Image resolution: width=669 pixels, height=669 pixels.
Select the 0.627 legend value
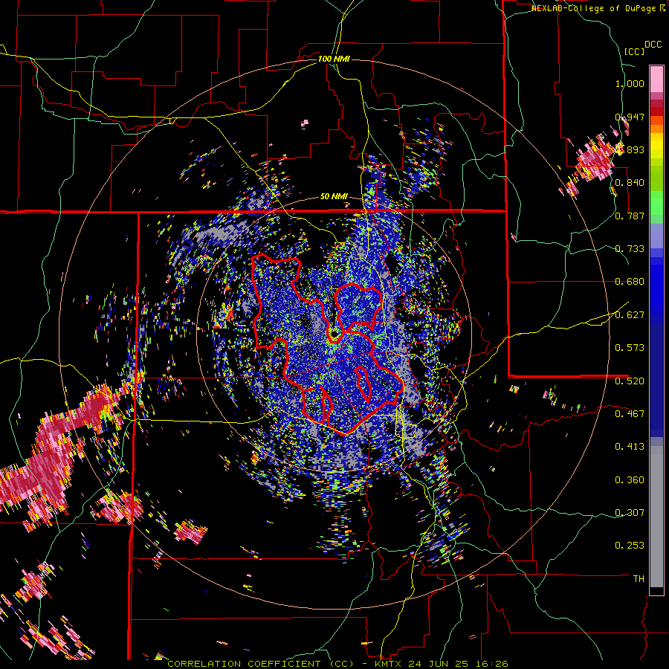(630, 315)
